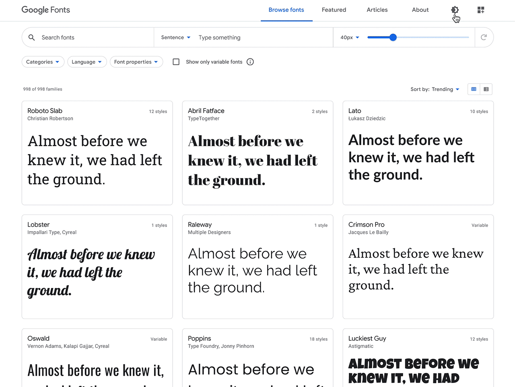Toggle dark theme with the contrast icon

pyautogui.click(x=455, y=10)
